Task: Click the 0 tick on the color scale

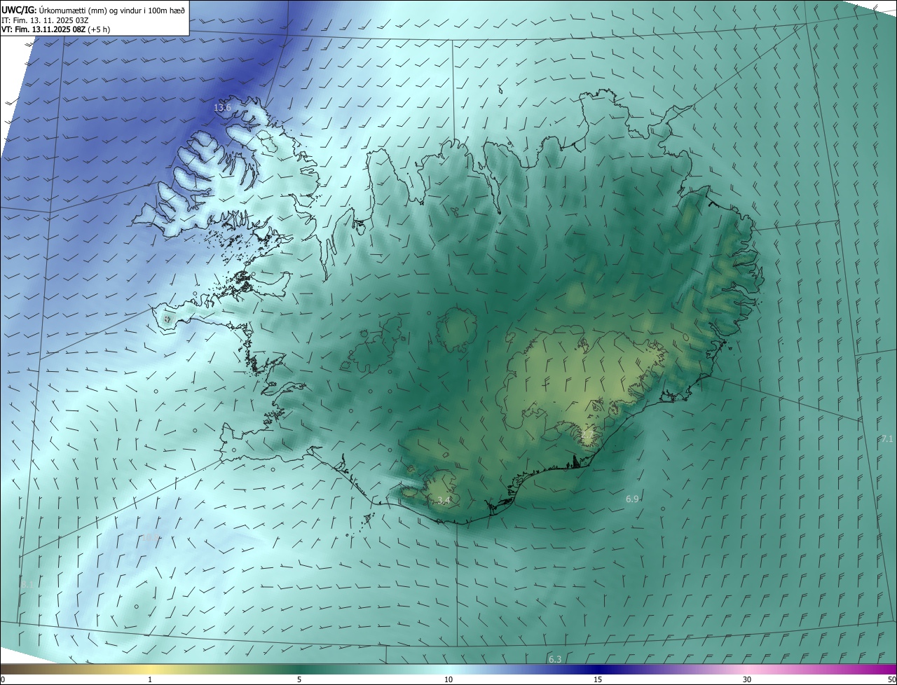Action: (x=3, y=679)
